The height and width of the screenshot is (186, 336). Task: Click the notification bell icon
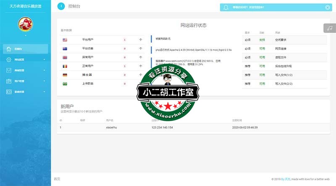[x=226, y=7]
